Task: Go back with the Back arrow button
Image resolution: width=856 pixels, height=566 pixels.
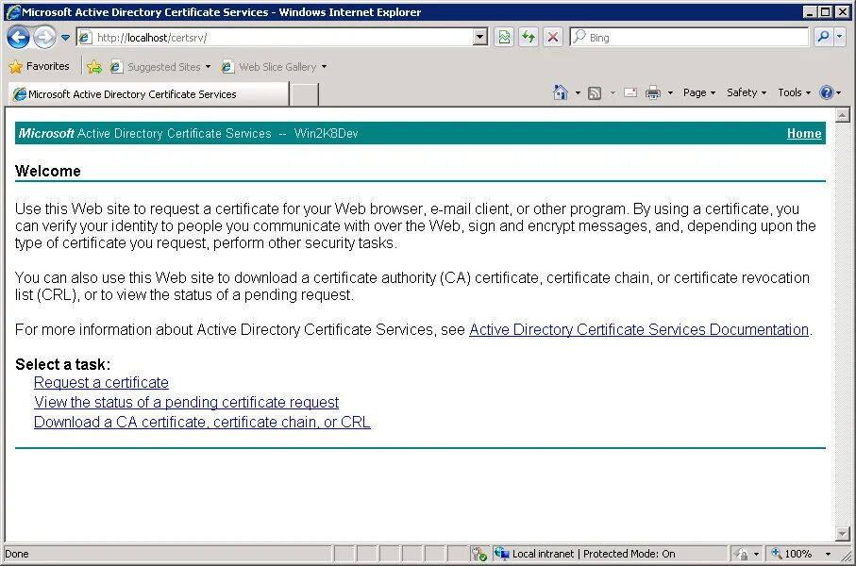Action: click(x=19, y=37)
